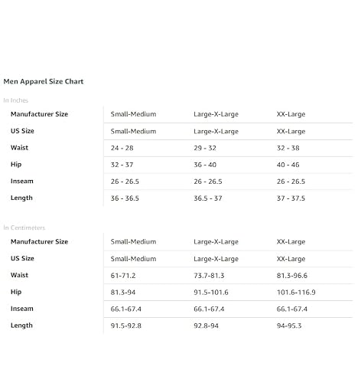Select the 32 - 37 hip value
This screenshot has width=361, height=383.
122,165
